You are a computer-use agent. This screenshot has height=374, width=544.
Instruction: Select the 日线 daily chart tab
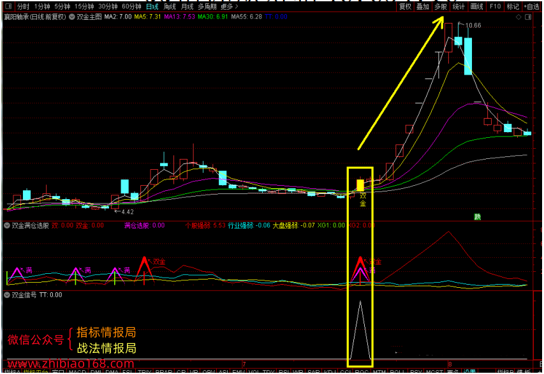152,6
